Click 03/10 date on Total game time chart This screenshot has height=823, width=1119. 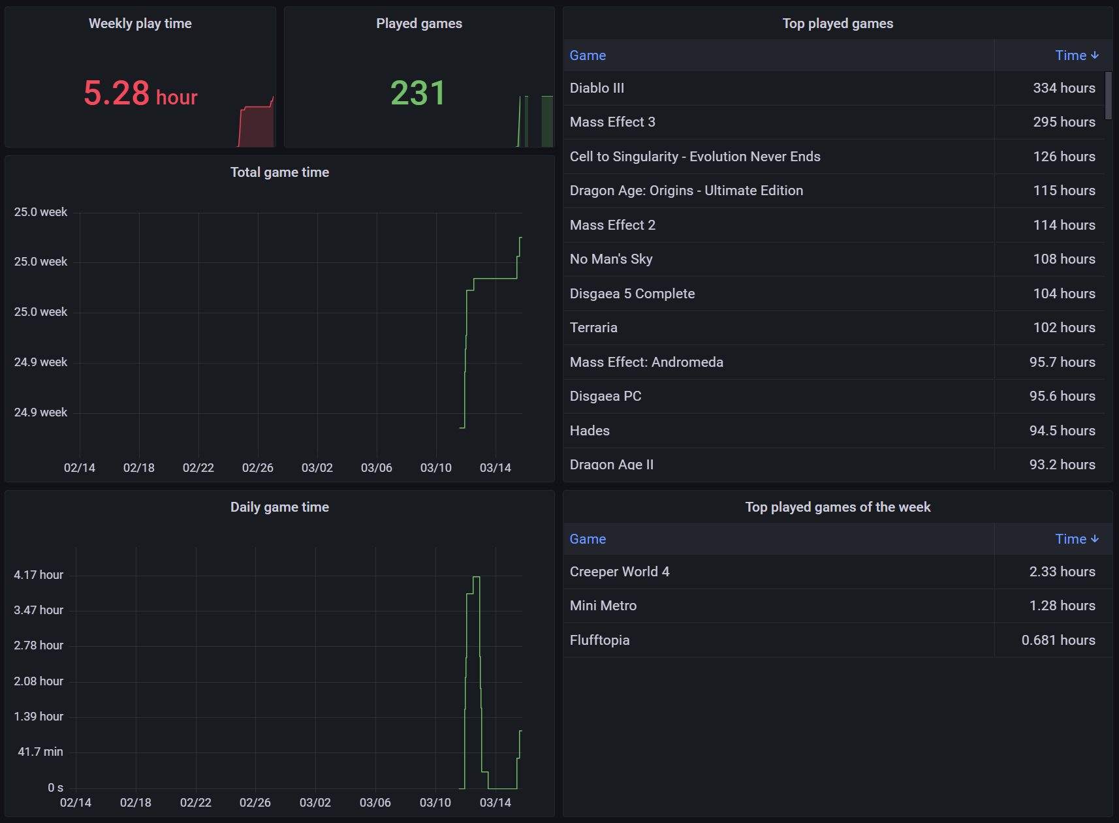point(436,468)
